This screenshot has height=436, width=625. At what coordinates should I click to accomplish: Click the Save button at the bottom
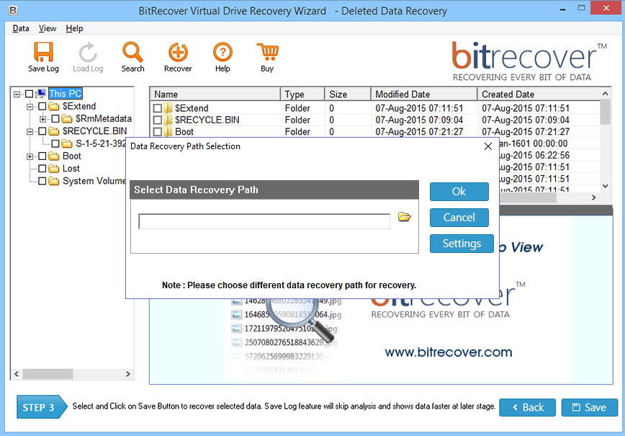(x=590, y=407)
